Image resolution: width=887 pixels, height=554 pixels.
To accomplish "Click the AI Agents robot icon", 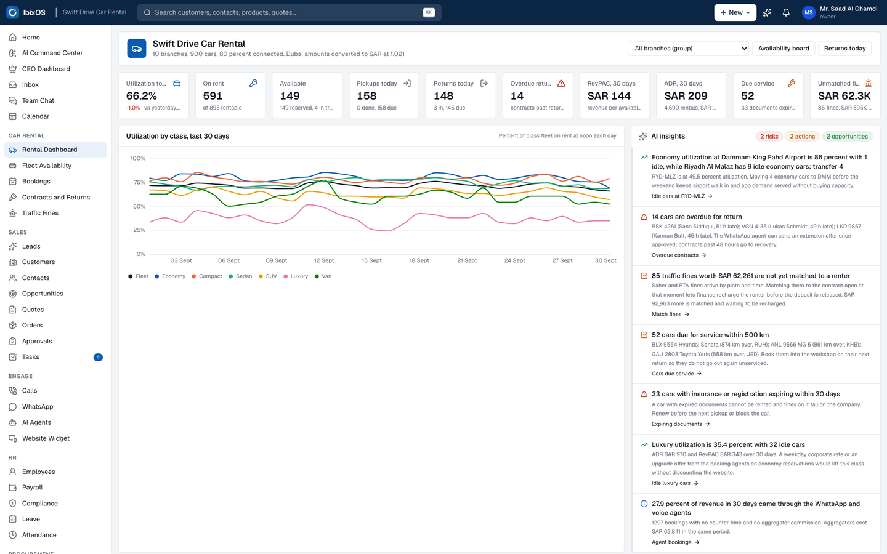I will pos(12,422).
